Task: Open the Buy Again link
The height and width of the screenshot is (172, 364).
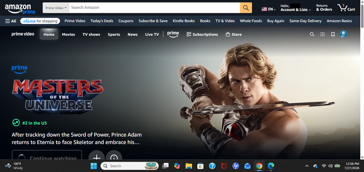Action: pyautogui.click(x=276, y=21)
